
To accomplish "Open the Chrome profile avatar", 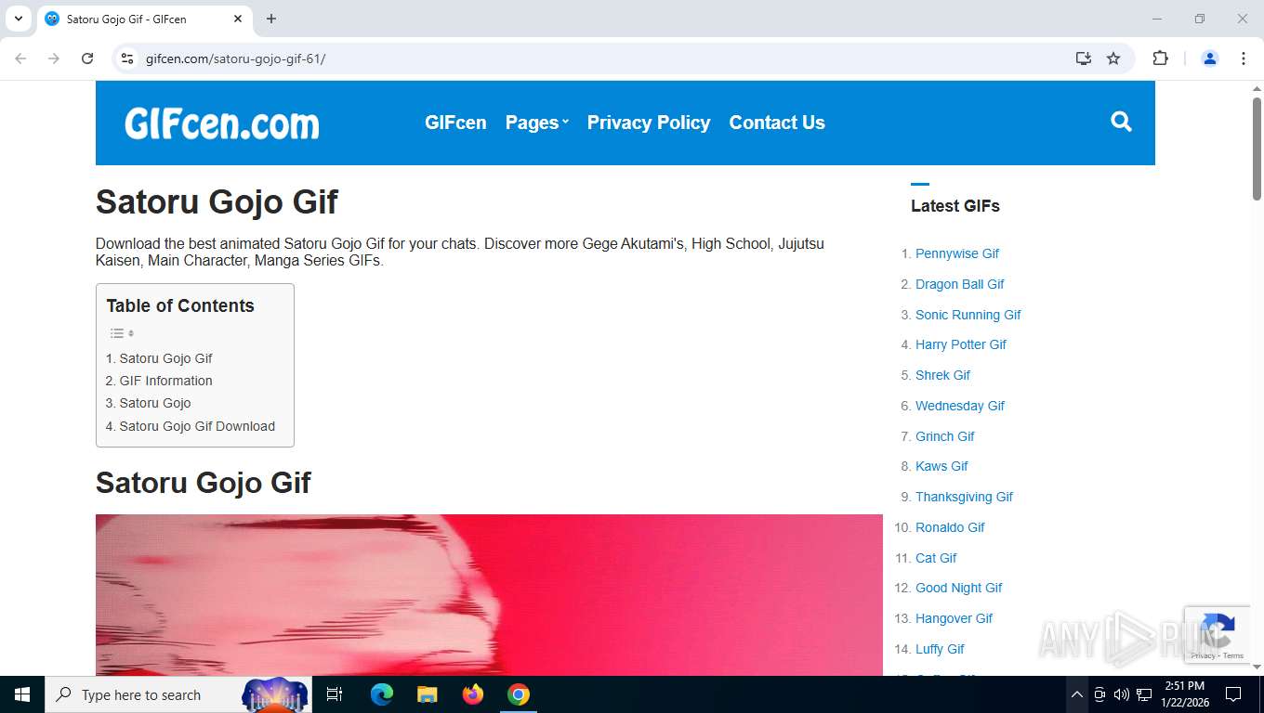I will pos(1210,58).
